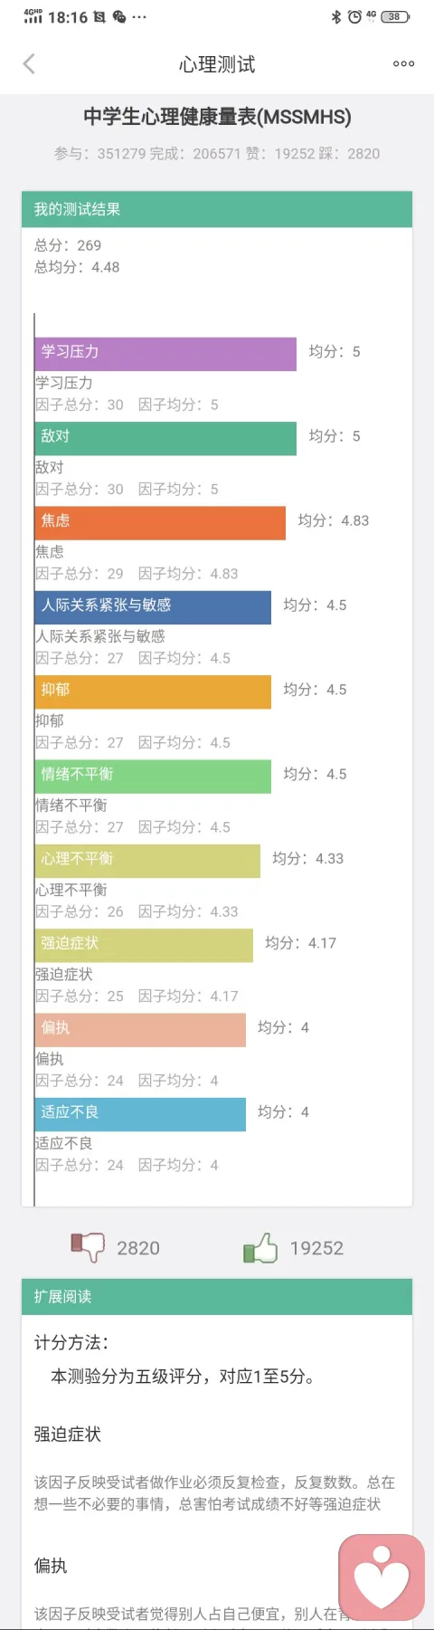Go back using the left arrow
Screen dimensions: 434x1630
pos(29,63)
